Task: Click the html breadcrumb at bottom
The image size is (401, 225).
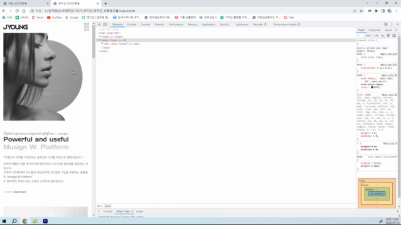Action: (x=100, y=206)
